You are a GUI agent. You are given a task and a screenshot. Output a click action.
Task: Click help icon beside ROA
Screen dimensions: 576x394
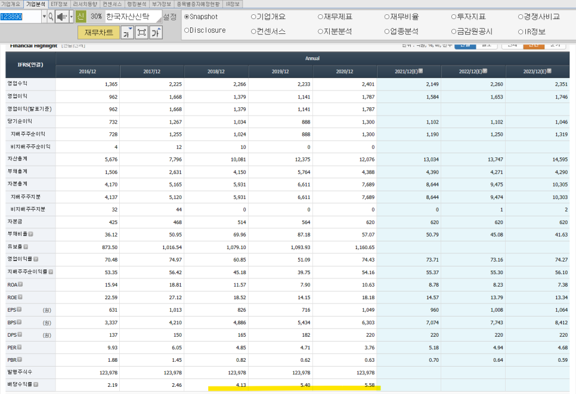click(20, 284)
